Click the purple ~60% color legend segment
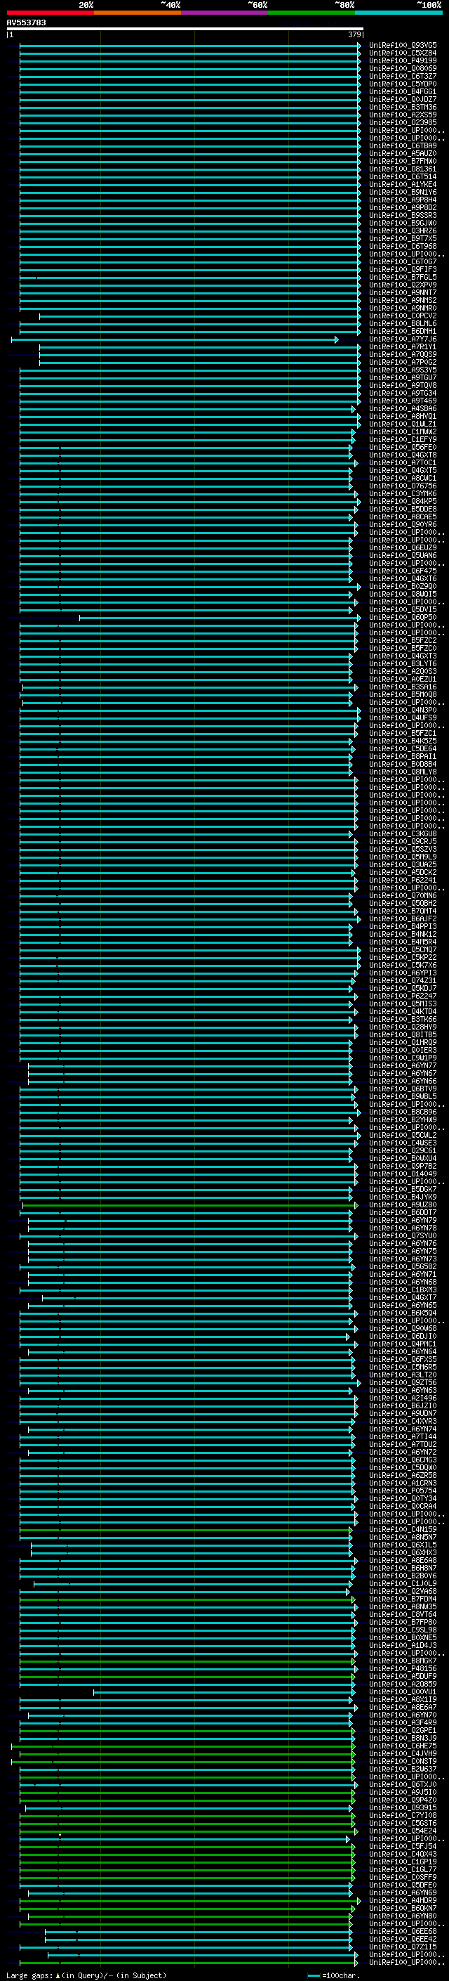Image resolution: width=449 pixels, height=1981 pixels. coord(225,13)
